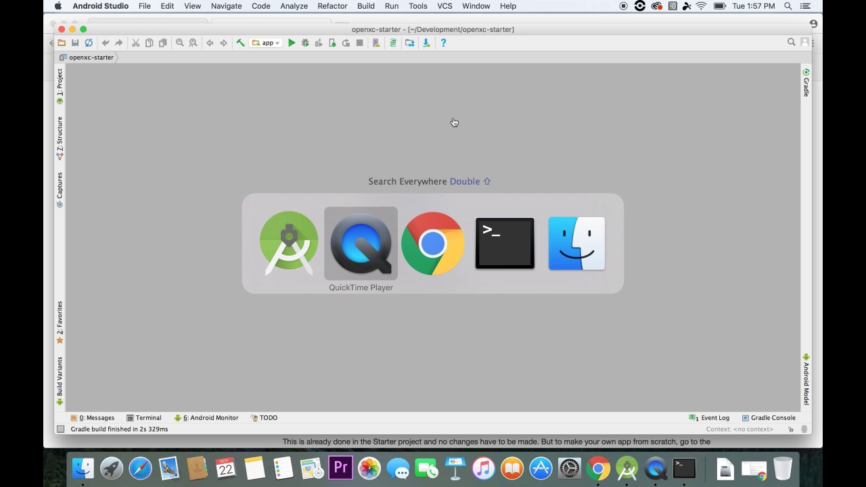
Task: Select Android Studio in the app switcher
Action: tap(289, 243)
